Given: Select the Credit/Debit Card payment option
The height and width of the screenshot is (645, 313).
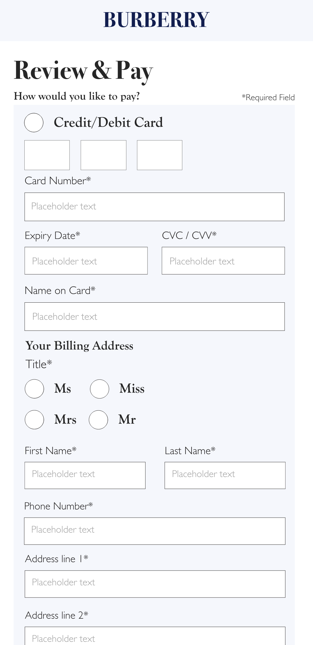Looking at the screenshot, I should (34, 123).
